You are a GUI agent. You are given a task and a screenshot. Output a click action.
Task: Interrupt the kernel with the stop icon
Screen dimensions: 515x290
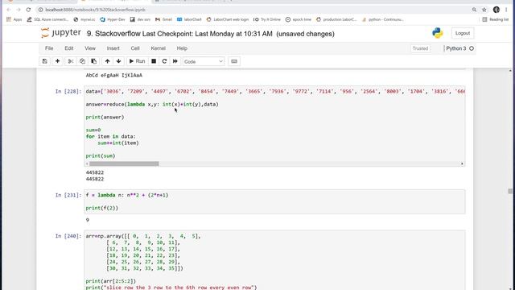pyautogui.click(x=154, y=61)
